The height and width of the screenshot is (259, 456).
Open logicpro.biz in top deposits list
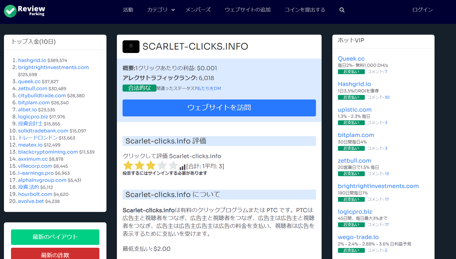click(x=33, y=117)
